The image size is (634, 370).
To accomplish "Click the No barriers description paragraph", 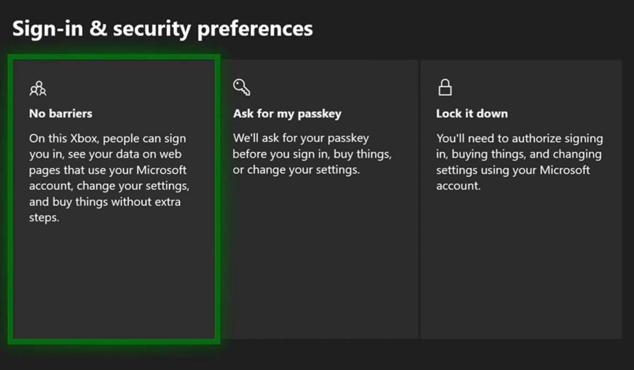I will [x=110, y=178].
